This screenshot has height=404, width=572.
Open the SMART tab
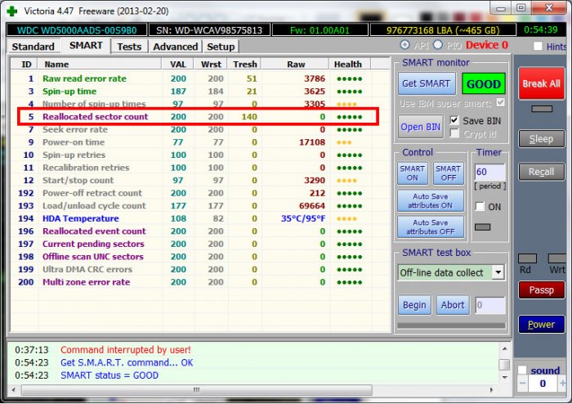click(x=86, y=46)
